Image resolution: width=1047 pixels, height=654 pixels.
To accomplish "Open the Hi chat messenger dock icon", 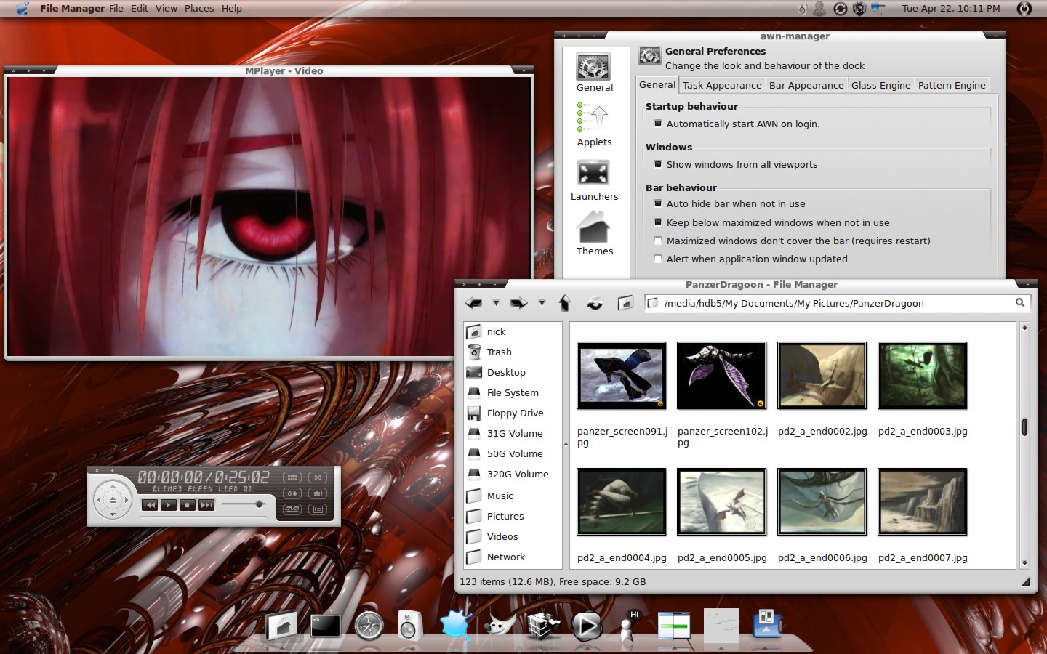I will click(x=630, y=625).
